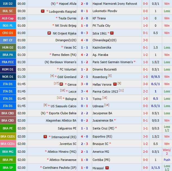Open the BOS PL league label
Screen dimensions: 172x171
tap(8, 26)
